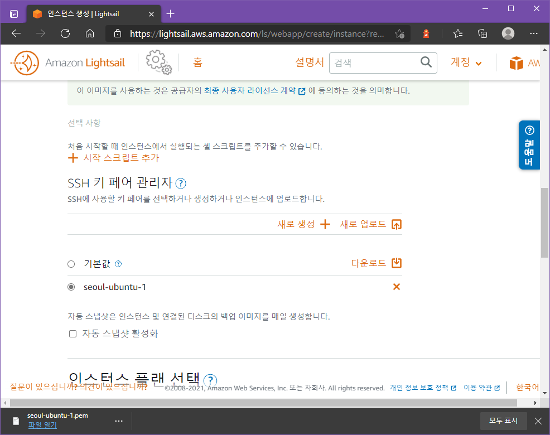Open the 도움말 side help tab
Viewport: 550px width, 435px height.
click(x=529, y=145)
